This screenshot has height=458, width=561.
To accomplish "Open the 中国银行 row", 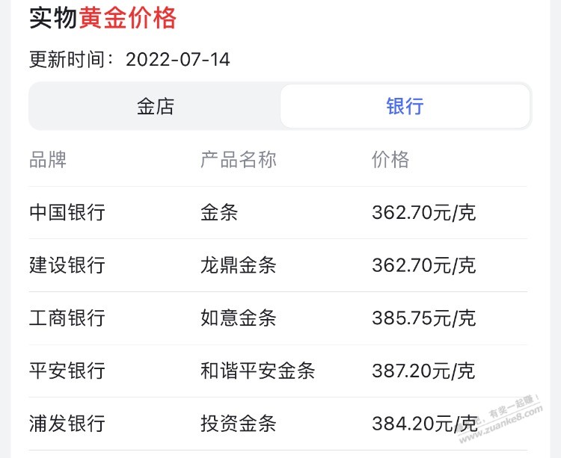I will click(x=278, y=213).
